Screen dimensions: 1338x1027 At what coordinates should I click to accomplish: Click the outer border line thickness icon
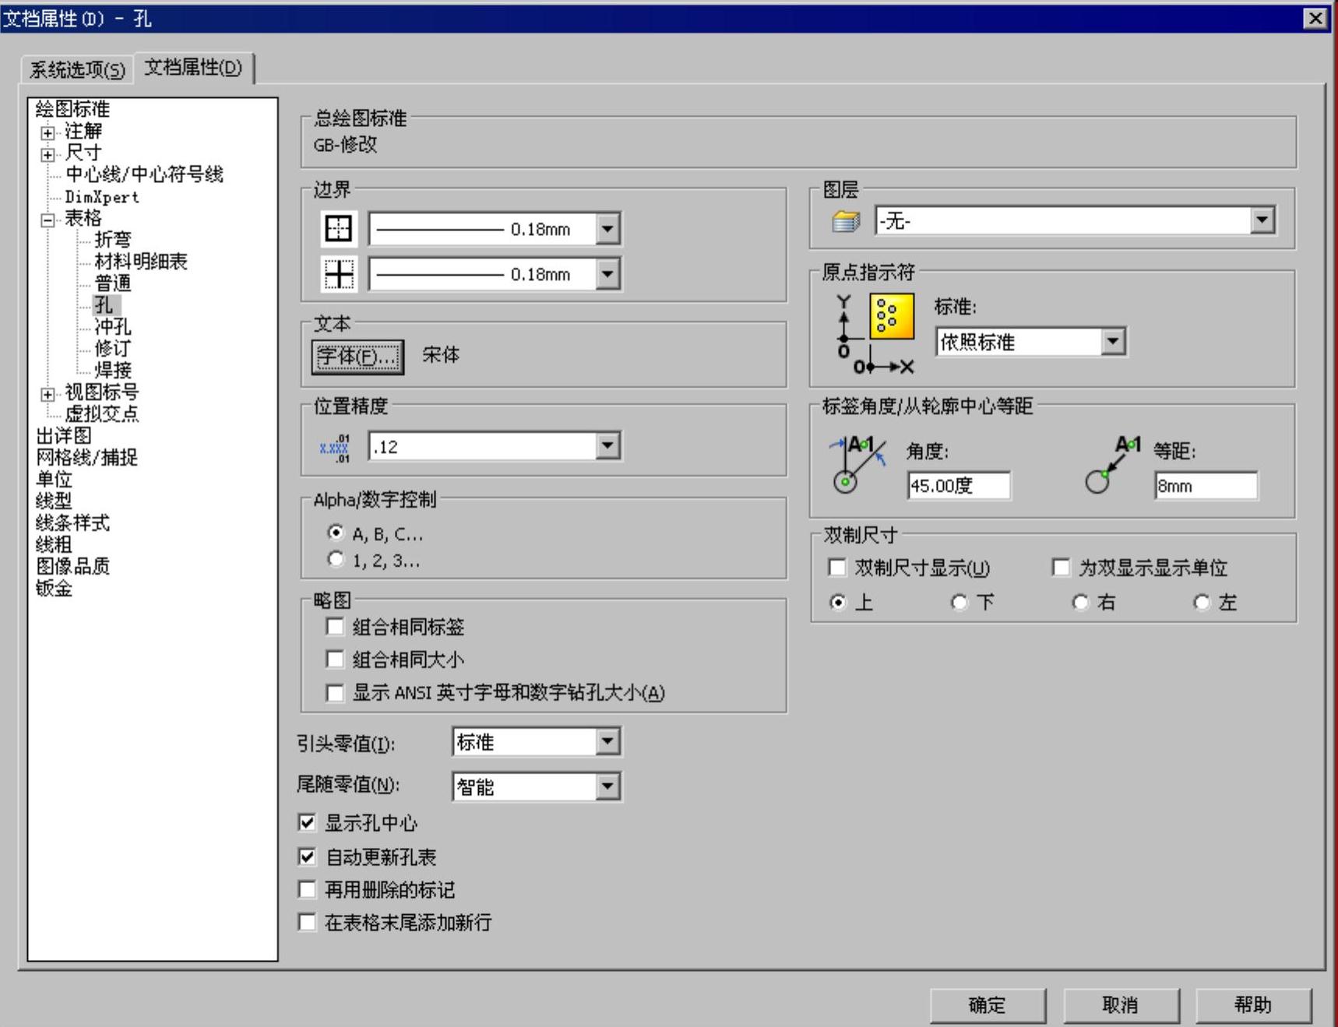pos(338,229)
